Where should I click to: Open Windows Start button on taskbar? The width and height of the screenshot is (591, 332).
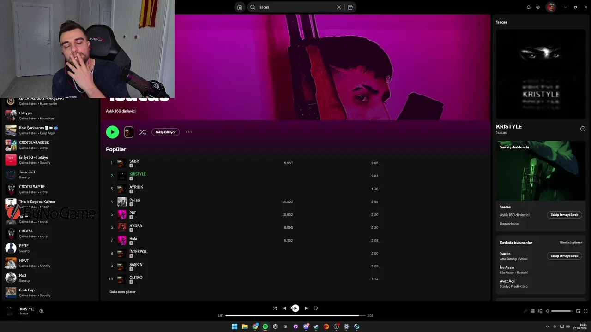click(x=235, y=326)
